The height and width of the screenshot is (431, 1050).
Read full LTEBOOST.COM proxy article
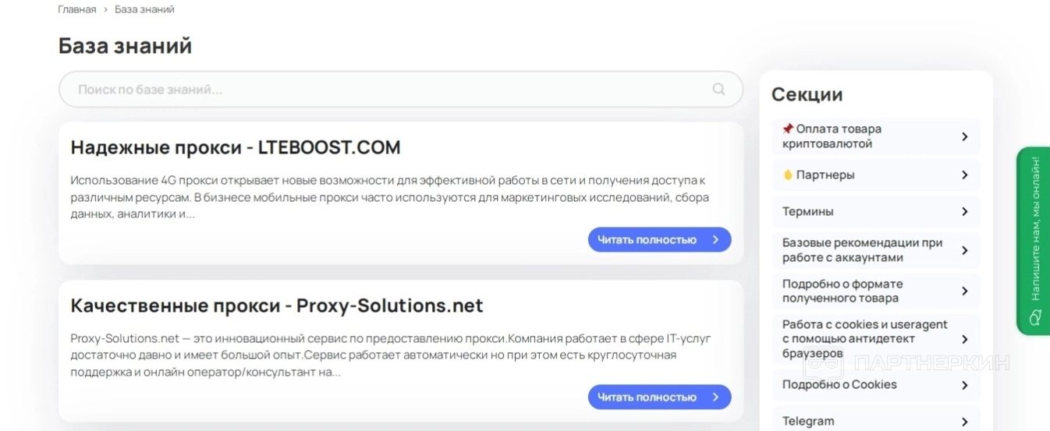(647, 240)
